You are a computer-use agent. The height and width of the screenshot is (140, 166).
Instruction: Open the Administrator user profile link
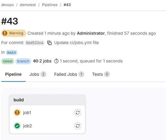click(x=91, y=33)
